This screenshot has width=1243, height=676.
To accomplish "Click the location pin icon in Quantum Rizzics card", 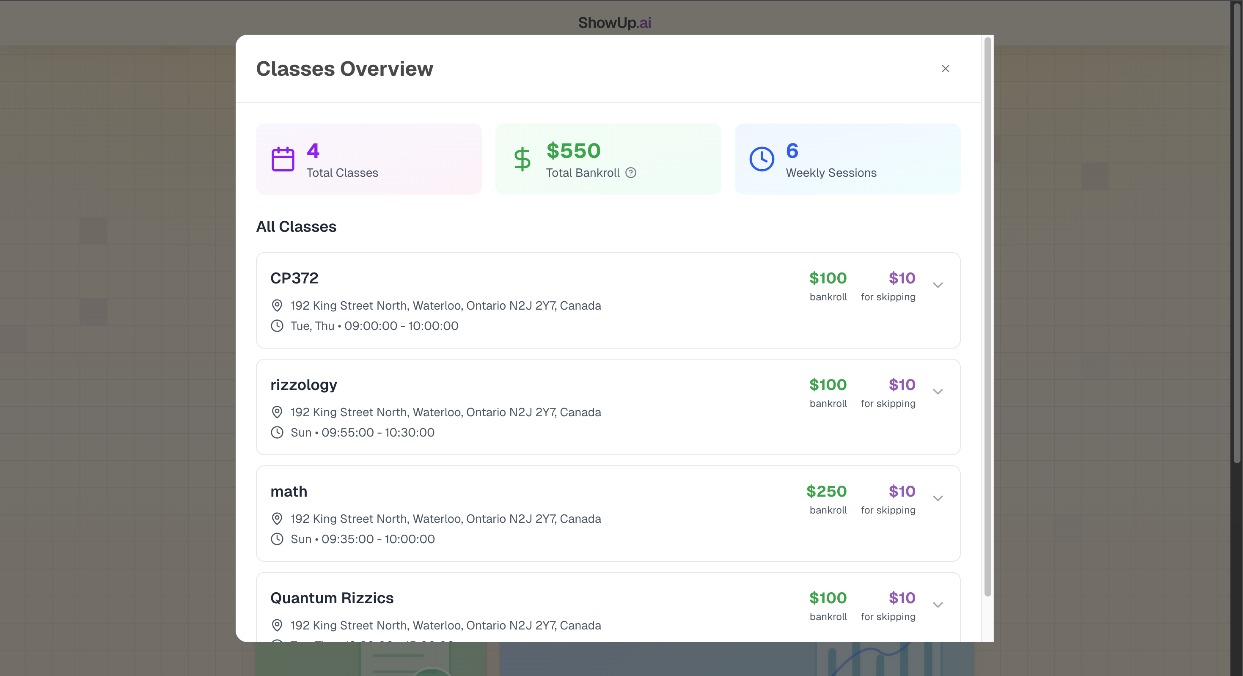I will pyautogui.click(x=277, y=625).
